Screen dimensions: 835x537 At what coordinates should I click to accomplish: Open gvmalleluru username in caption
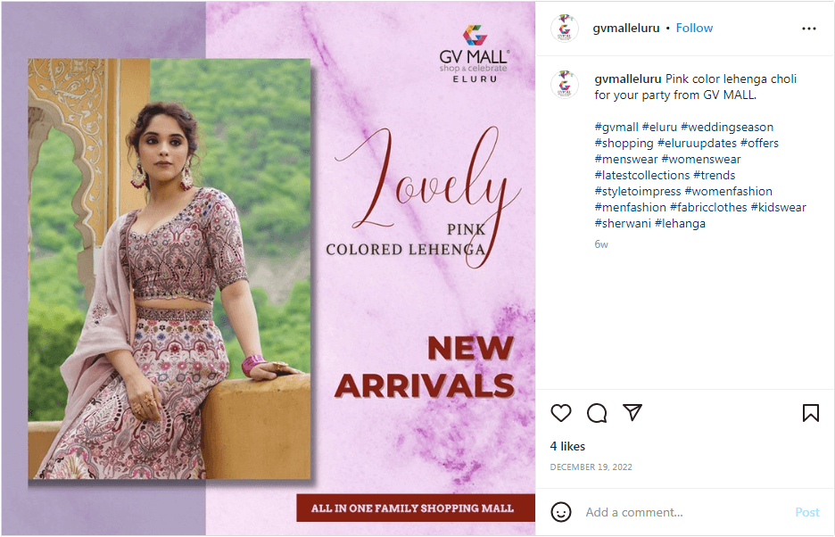(628, 78)
